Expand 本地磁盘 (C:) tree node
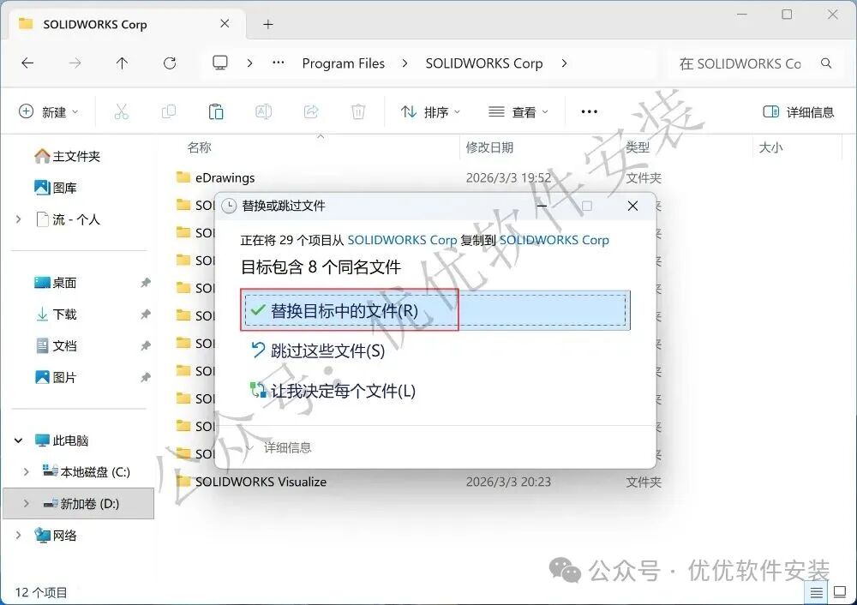 [x=27, y=472]
